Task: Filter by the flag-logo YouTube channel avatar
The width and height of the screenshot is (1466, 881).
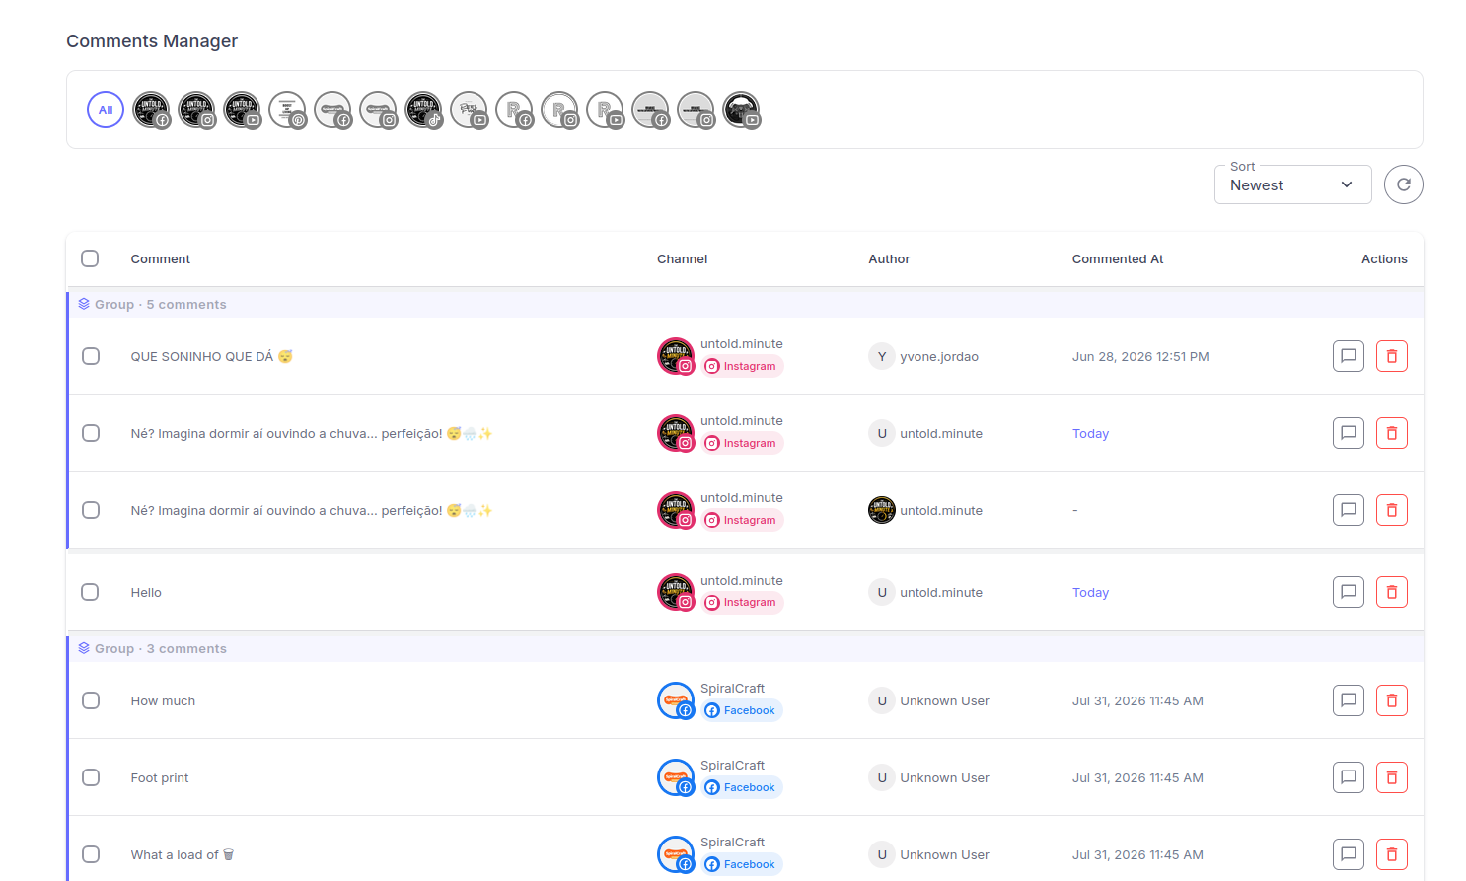Action: [469, 110]
